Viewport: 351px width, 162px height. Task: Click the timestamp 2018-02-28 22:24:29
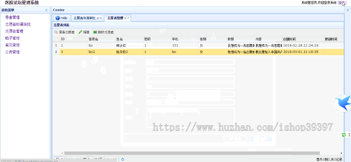click(x=301, y=45)
